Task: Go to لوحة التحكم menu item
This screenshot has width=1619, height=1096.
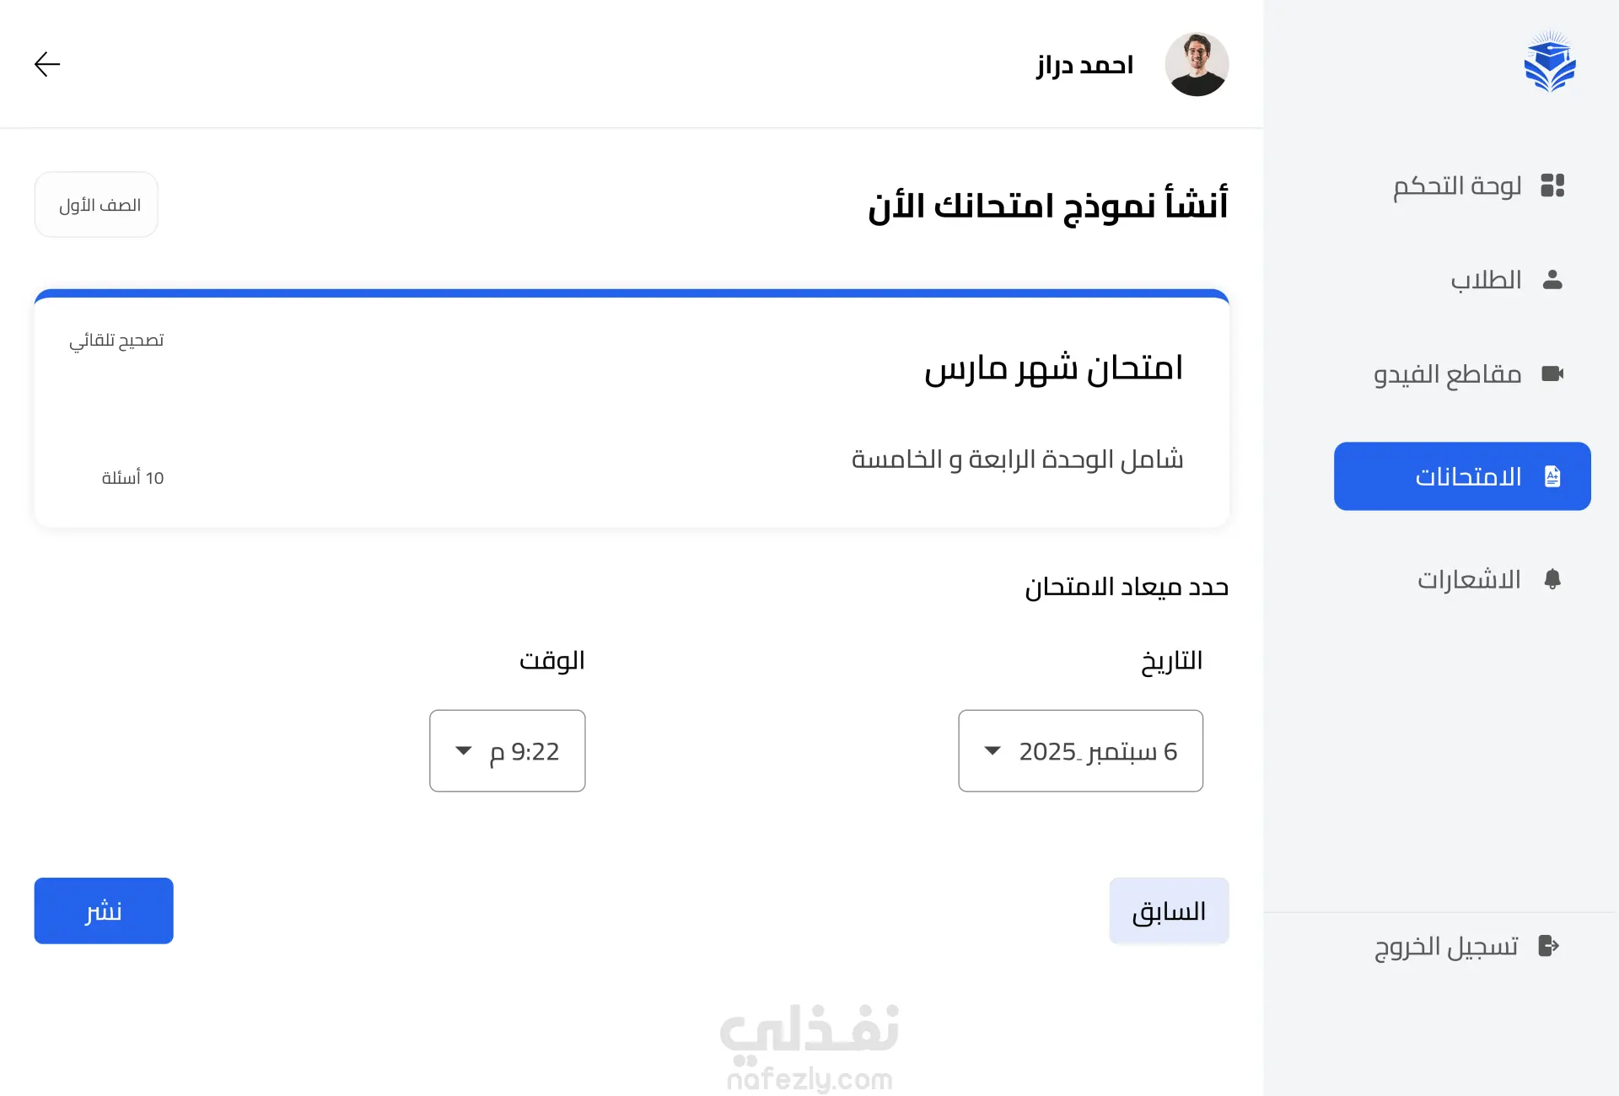Action: 1477,185
